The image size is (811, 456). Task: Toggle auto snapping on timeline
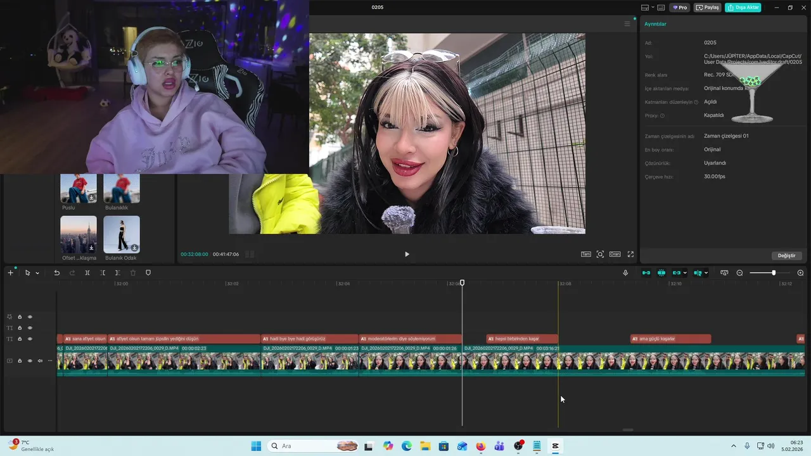click(x=661, y=273)
